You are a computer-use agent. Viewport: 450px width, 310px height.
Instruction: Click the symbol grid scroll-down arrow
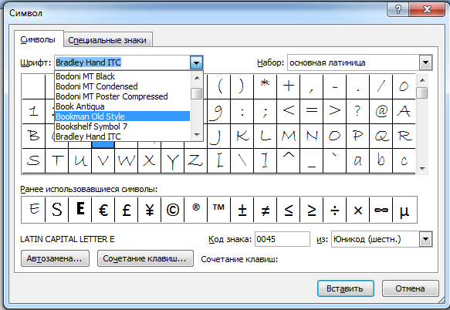click(422, 168)
